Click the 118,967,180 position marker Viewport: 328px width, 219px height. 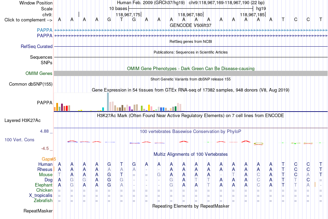[x=190, y=15]
